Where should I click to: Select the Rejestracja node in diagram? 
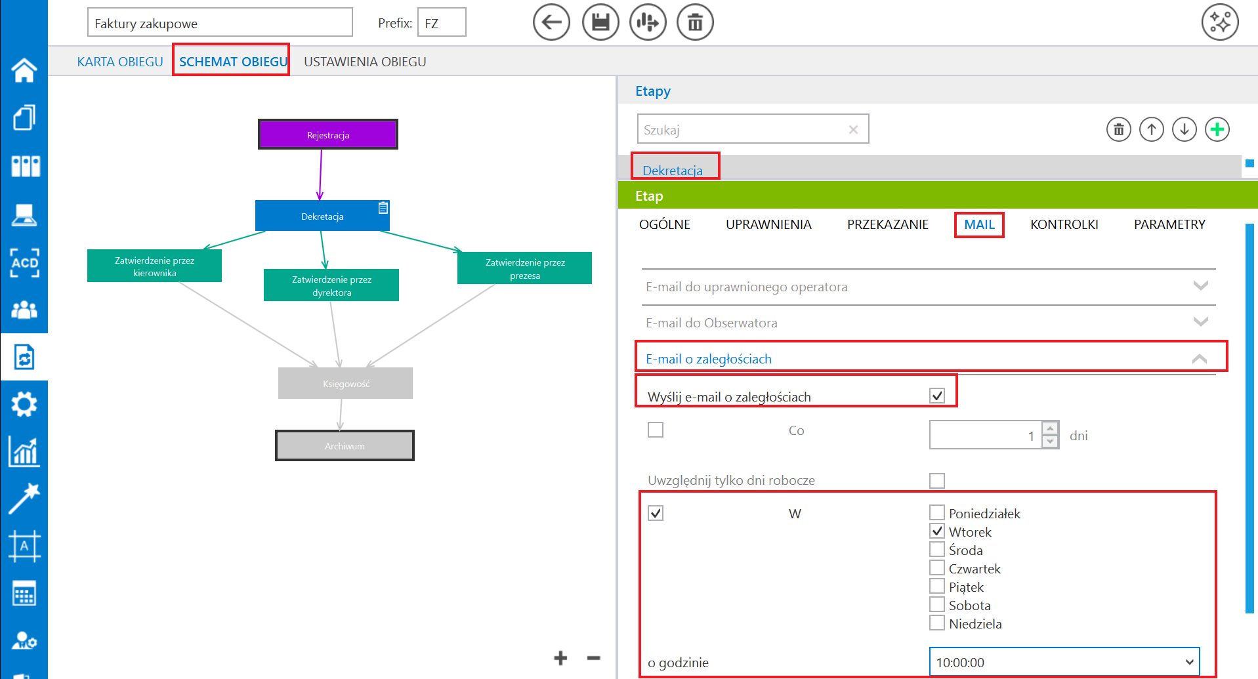tap(328, 134)
